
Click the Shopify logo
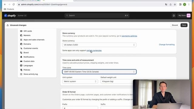click(x=10, y=15)
